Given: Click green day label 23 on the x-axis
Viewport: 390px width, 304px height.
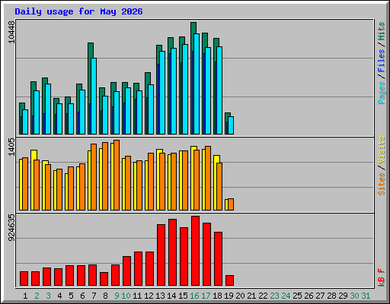Looking at the screenshot, I should [274, 296].
